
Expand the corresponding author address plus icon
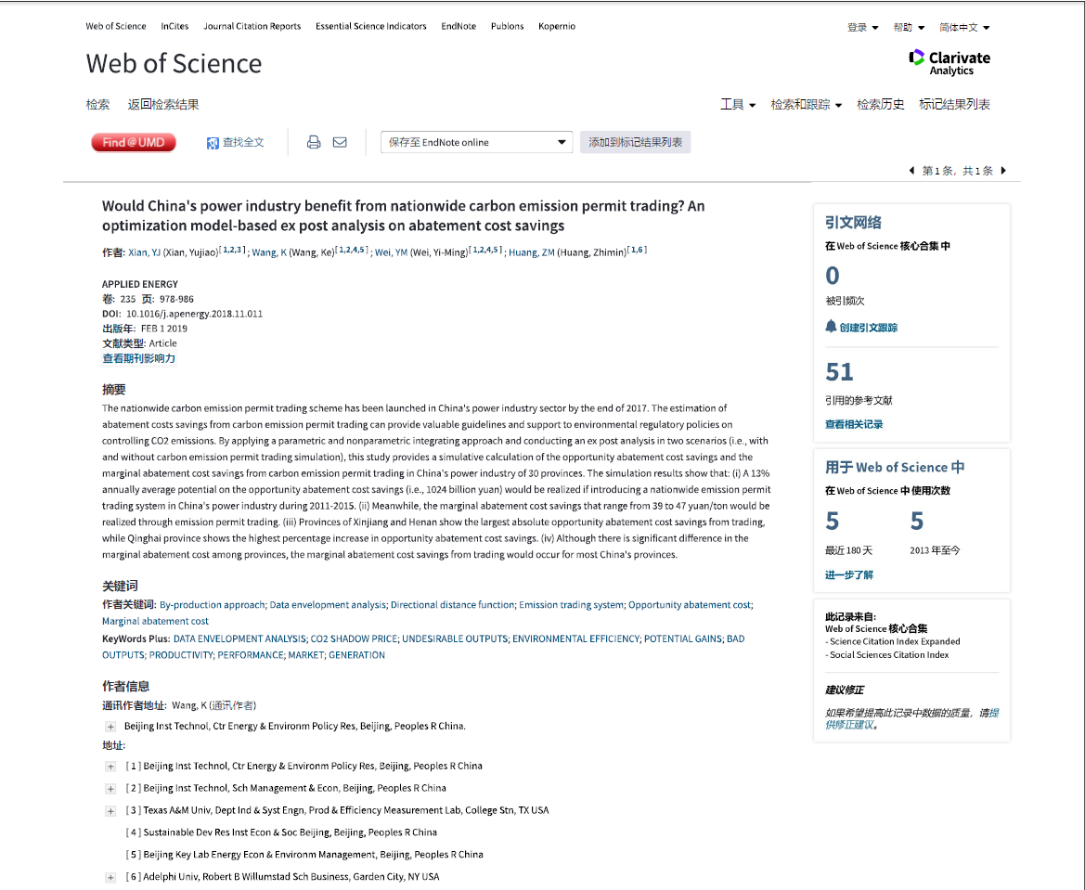click(x=110, y=727)
